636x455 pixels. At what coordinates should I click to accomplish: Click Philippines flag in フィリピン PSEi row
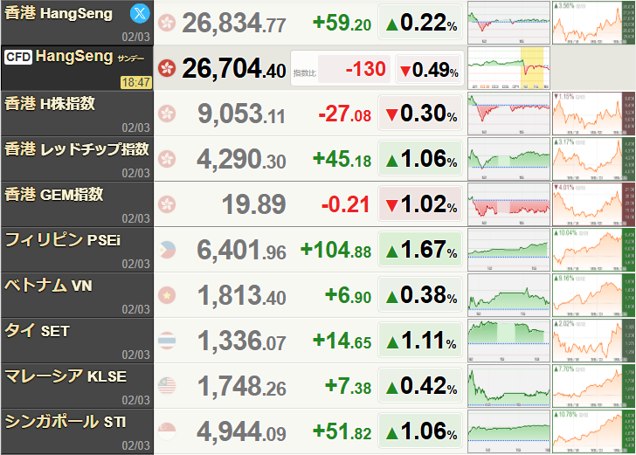click(x=167, y=250)
